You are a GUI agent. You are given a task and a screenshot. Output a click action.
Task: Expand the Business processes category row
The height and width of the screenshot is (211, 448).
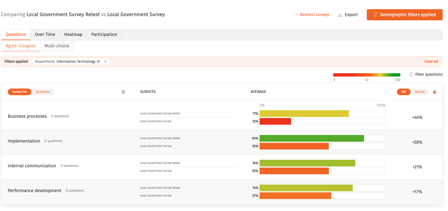tap(222, 116)
